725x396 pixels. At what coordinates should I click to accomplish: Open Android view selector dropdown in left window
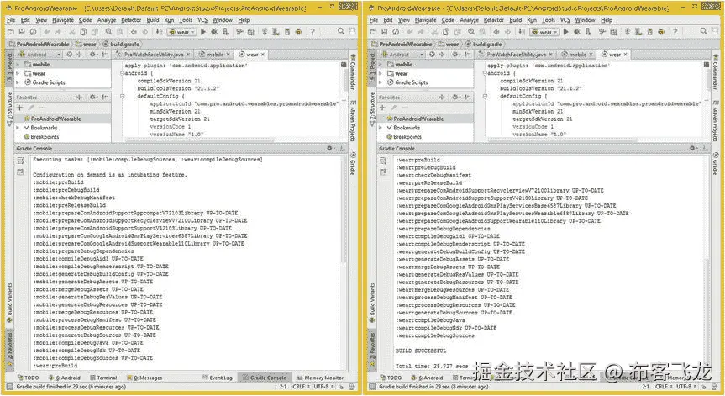pos(39,55)
